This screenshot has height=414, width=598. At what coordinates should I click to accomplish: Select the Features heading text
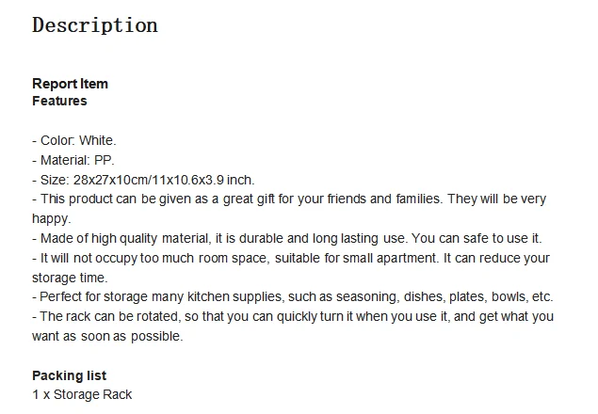click(59, 101)
